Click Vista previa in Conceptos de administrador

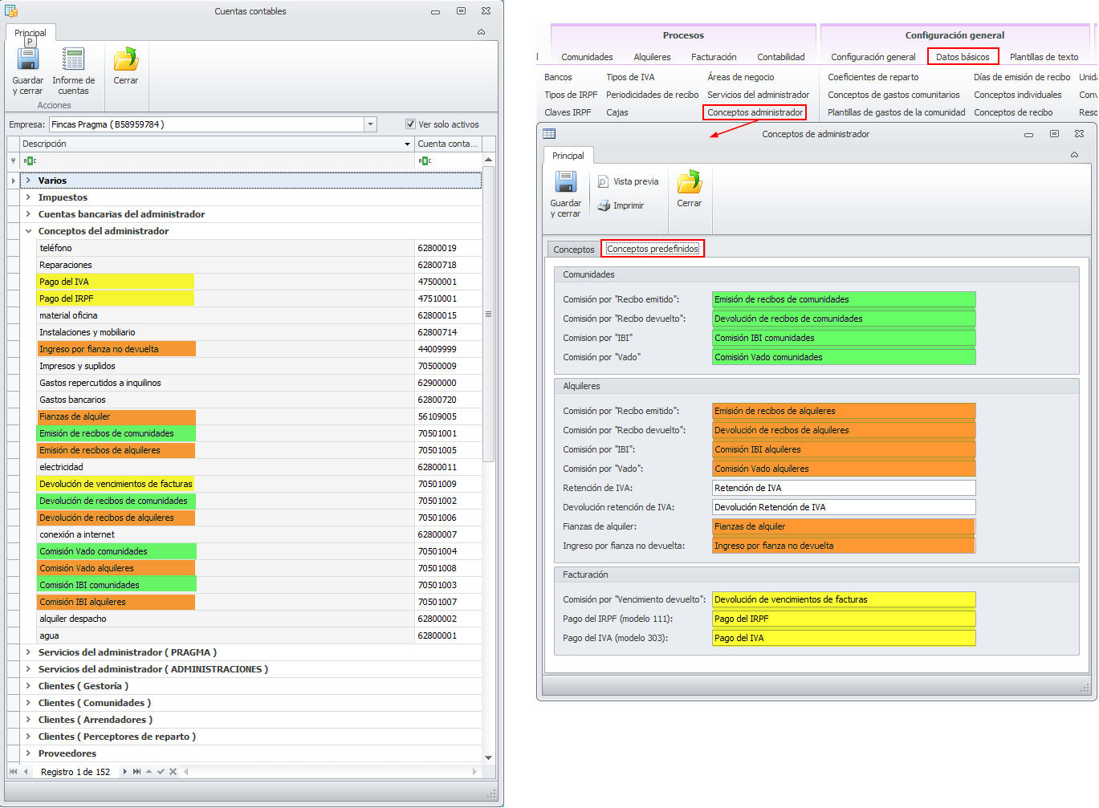click(x=628, y=182)
